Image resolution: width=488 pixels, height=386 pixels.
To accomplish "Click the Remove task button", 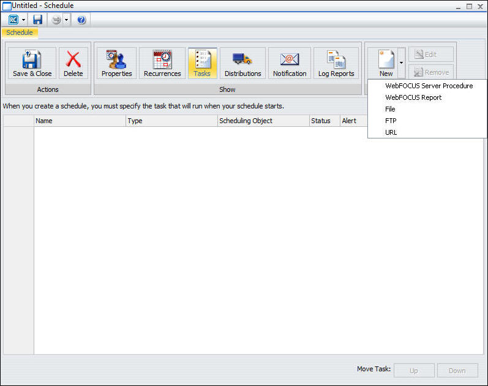I will [430, 72].
